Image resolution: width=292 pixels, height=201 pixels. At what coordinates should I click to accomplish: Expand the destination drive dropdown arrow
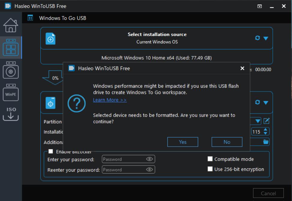[266, 103]
